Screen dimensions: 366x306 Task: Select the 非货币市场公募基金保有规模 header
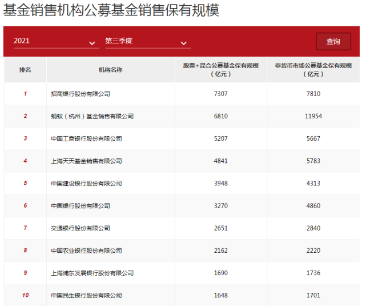[313, 70]
